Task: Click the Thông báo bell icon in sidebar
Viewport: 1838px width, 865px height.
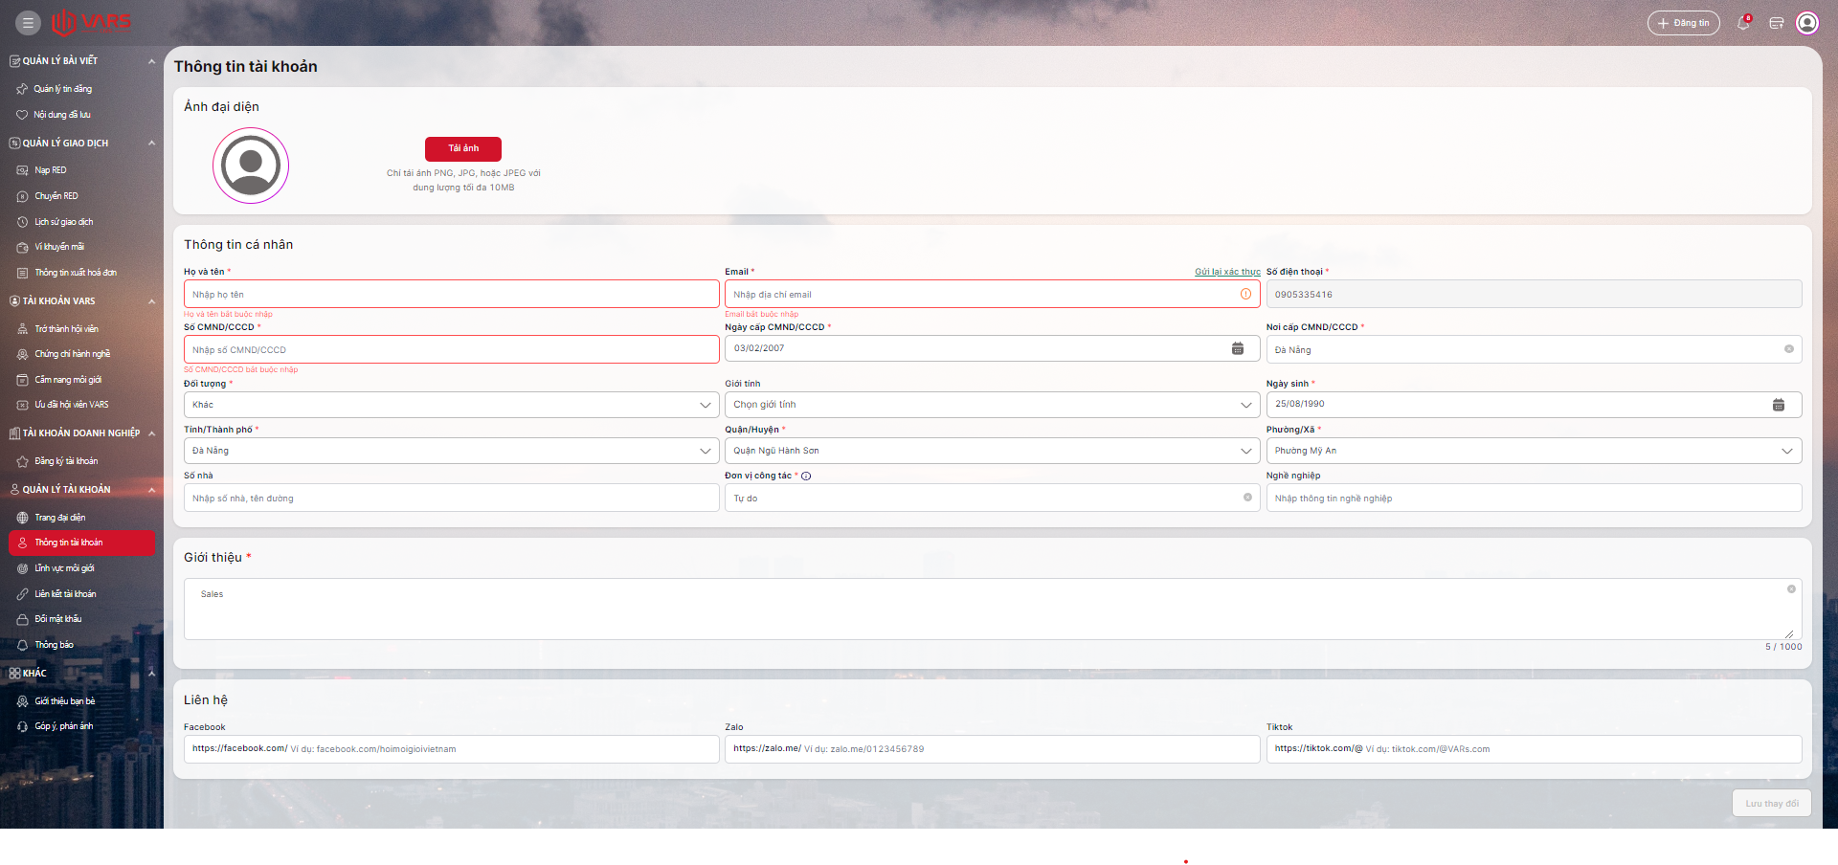Action: pyautogui.click(x=23, y=645)
